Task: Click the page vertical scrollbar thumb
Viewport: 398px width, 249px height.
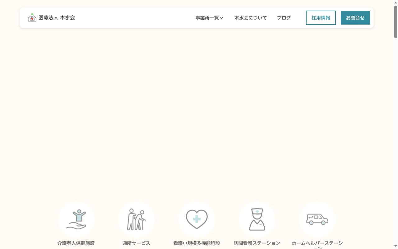Action: [396, 22]
